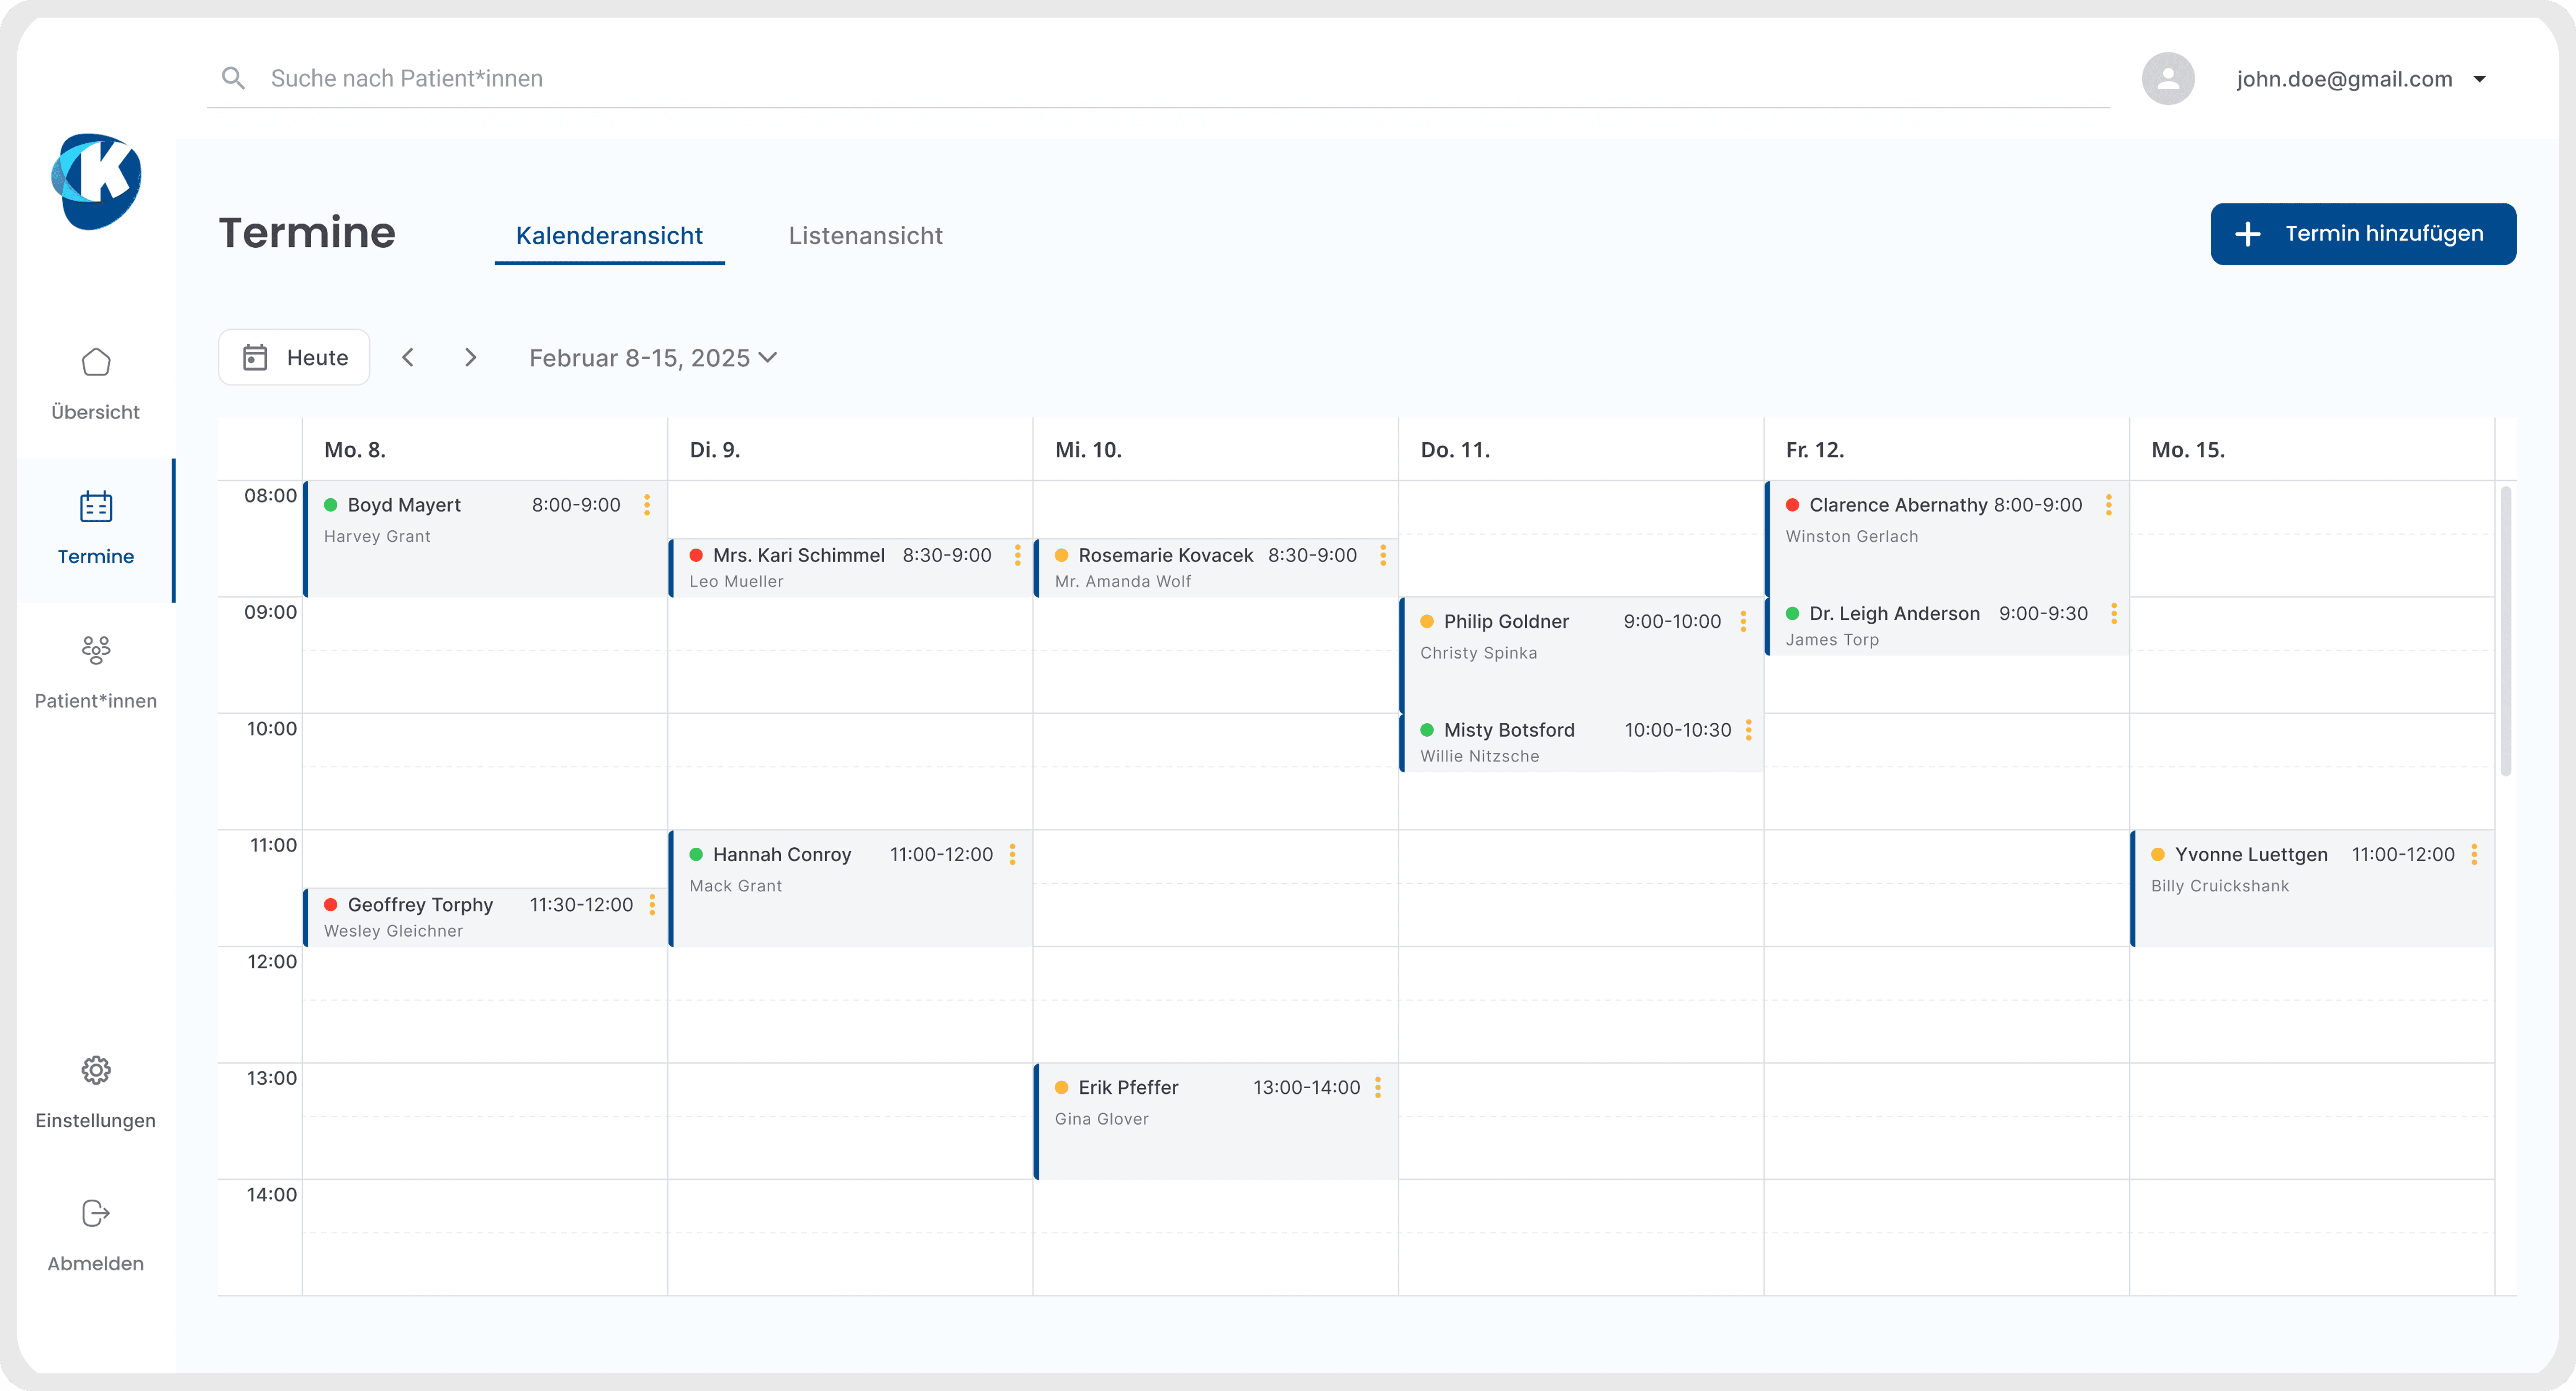The width and height of the screenshot is (2576, 1391).
Task: Go to previous week arrow
Action: [x=408, y=357]
